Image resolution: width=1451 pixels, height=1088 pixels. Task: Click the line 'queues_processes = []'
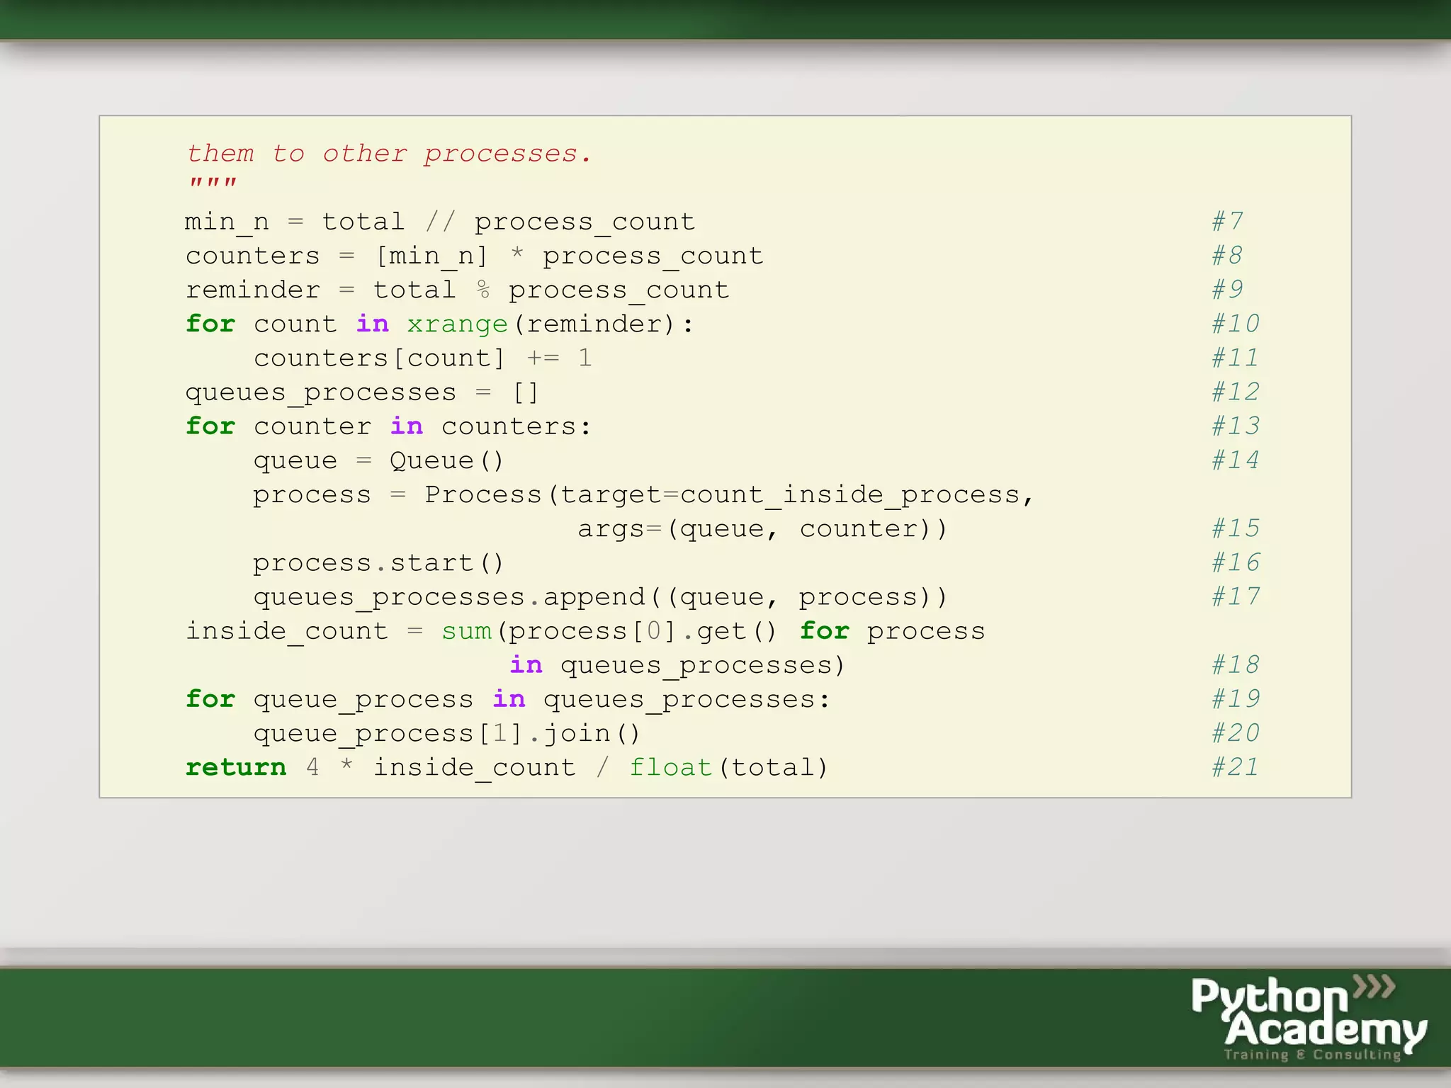coord(363,392)
